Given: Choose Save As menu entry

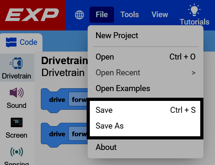Looking at the screenshot, I should coord(146,126).
